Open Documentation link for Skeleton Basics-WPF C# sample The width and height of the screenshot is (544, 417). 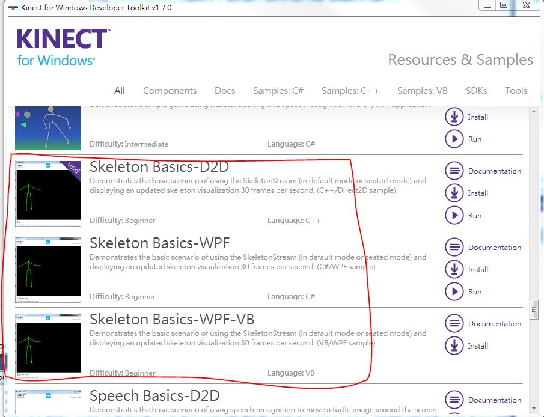tap(494, 248)
